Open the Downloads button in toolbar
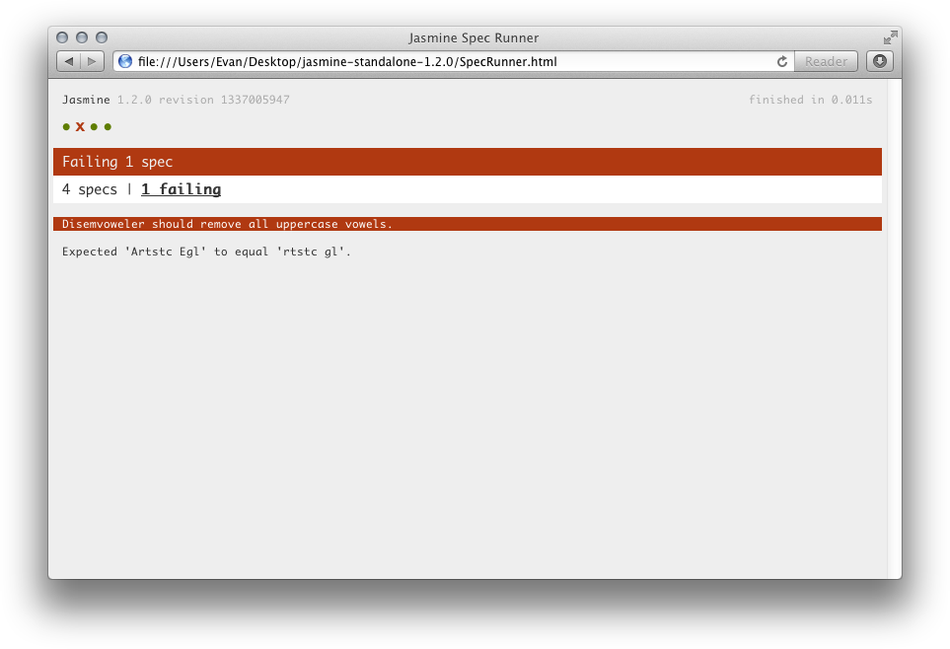 pyautogui.click(x=880, y=61)
